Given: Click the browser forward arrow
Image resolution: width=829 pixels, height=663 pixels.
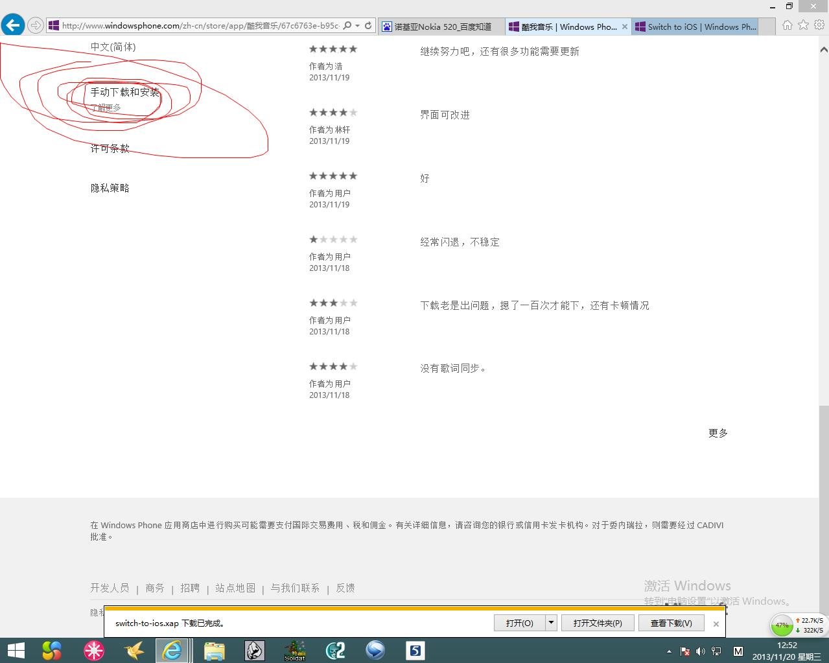Looking at the screenshot, I should click(36, 26).
